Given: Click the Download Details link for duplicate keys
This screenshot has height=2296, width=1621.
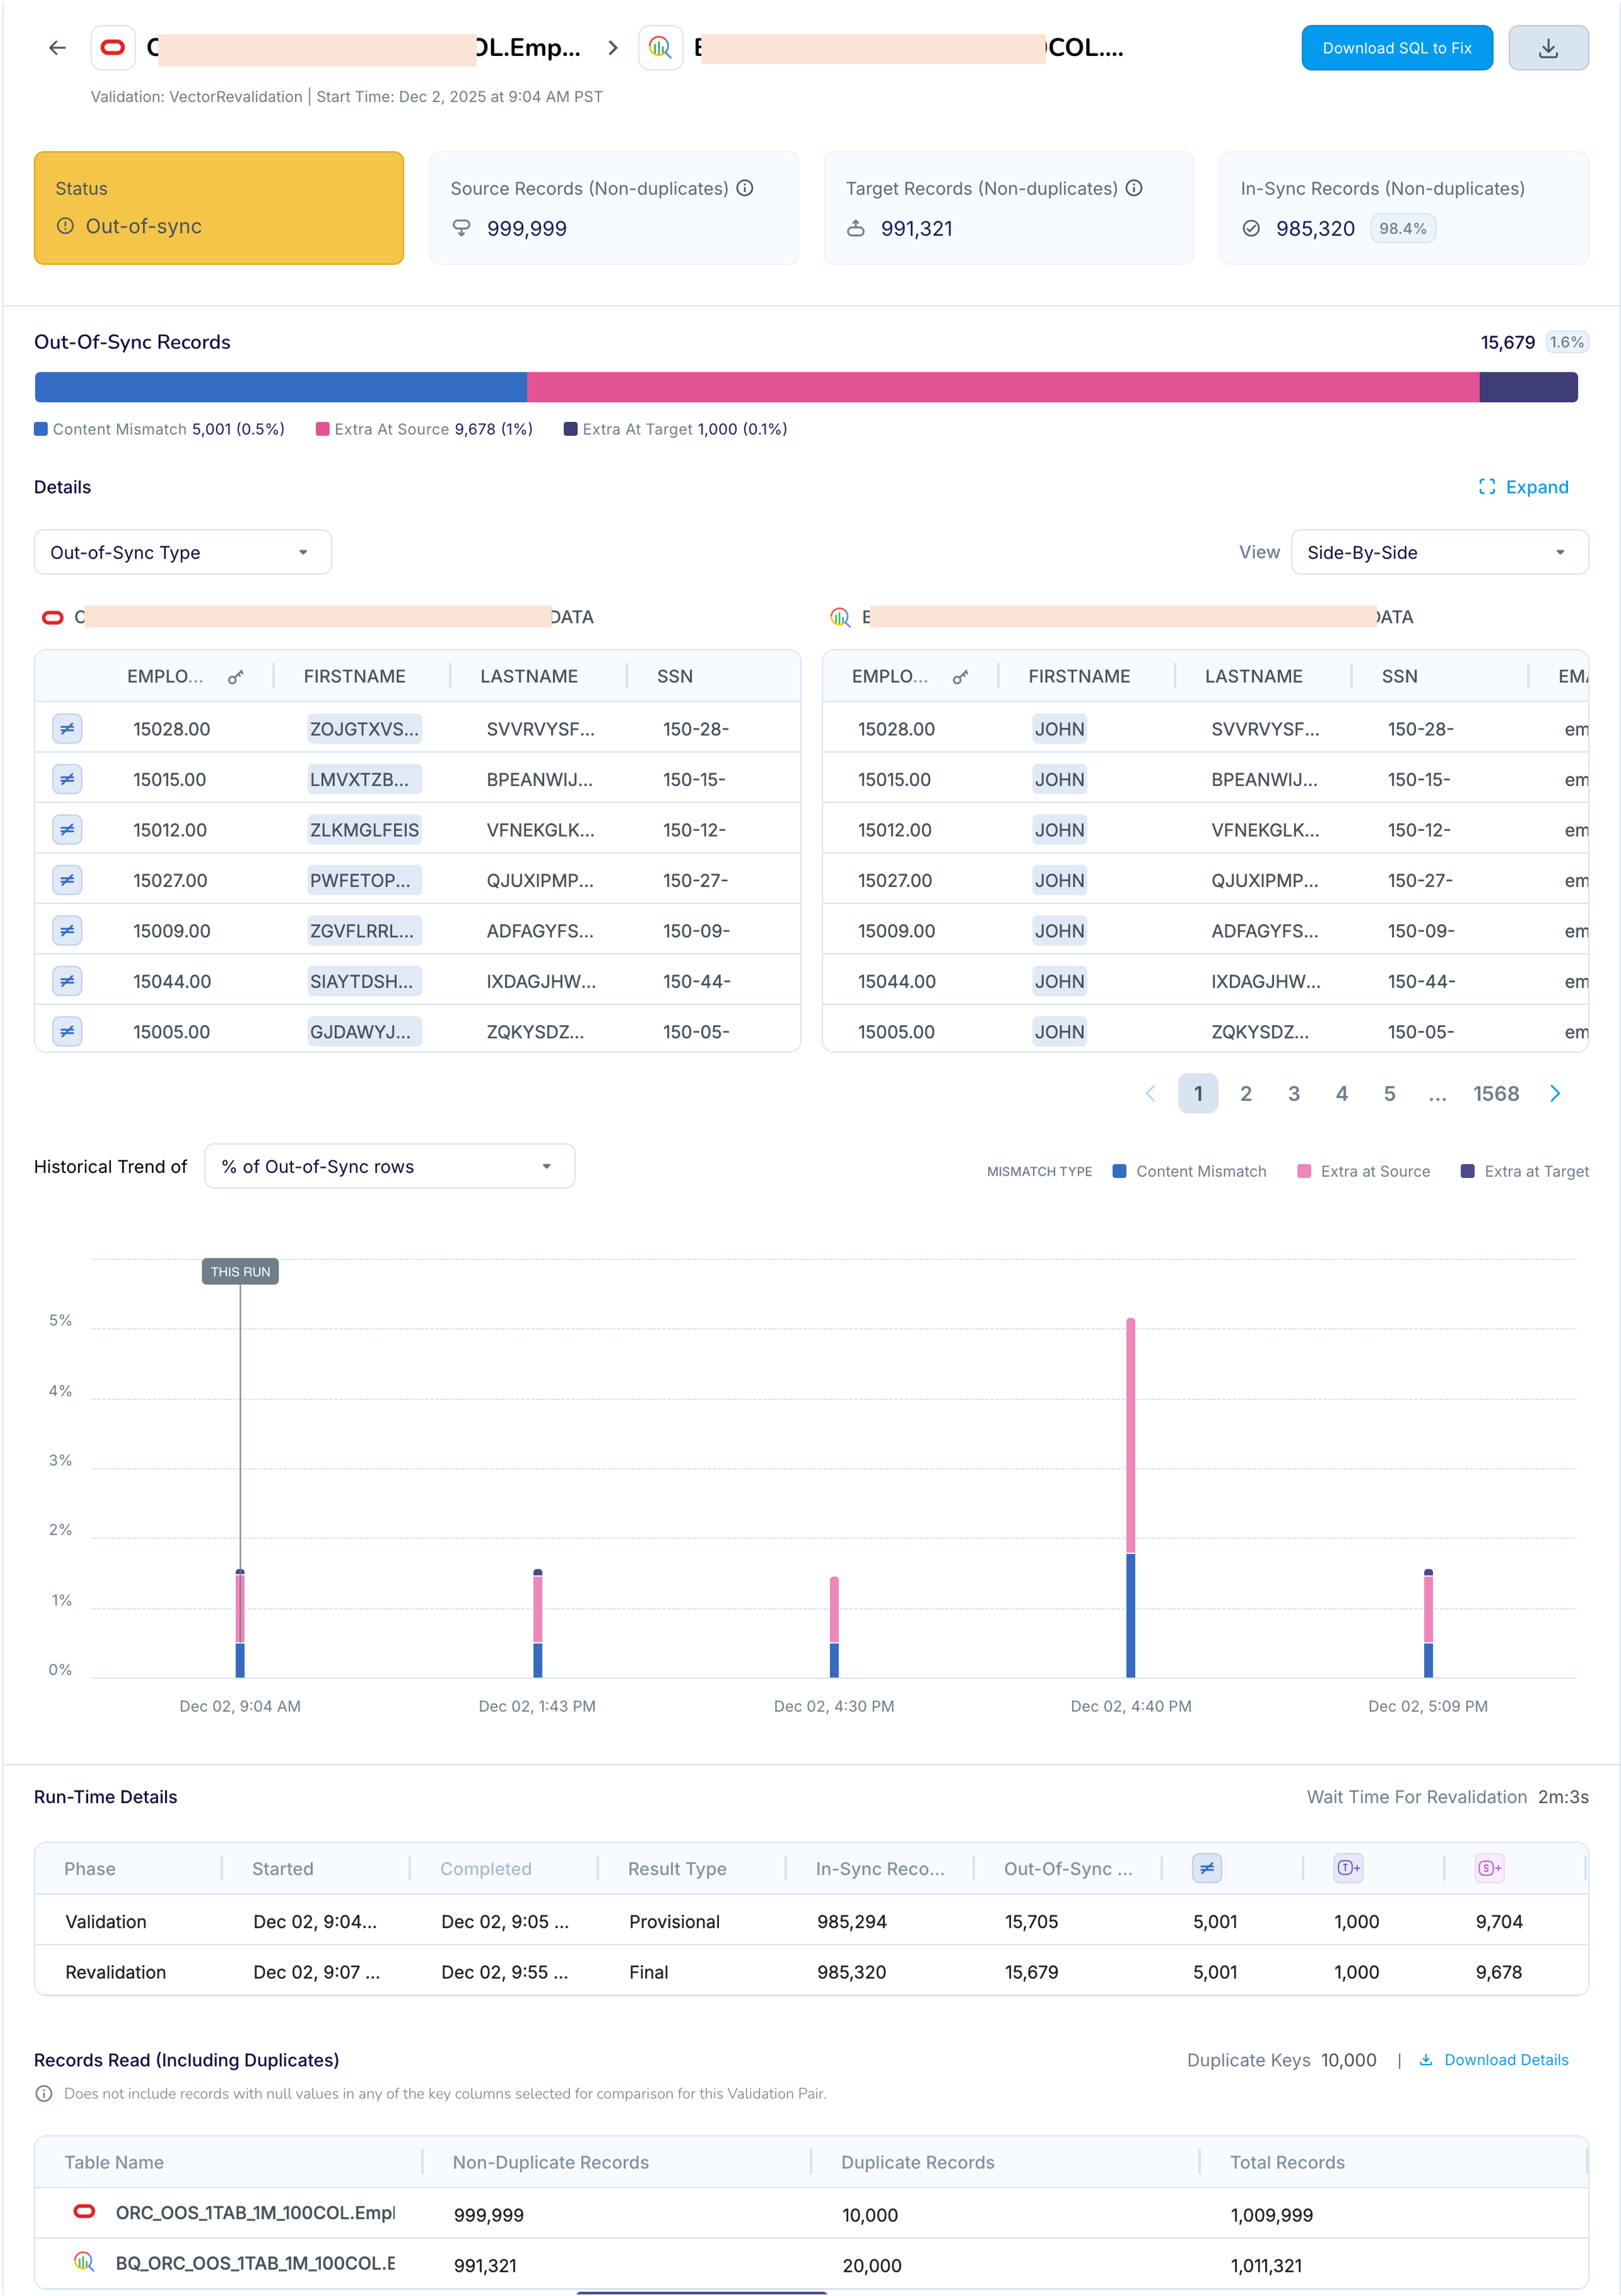Looking at the screenshot, I should [x=1505, y=2060].
